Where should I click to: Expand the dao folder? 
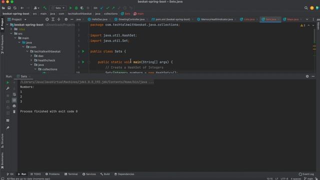pos(31,55)
